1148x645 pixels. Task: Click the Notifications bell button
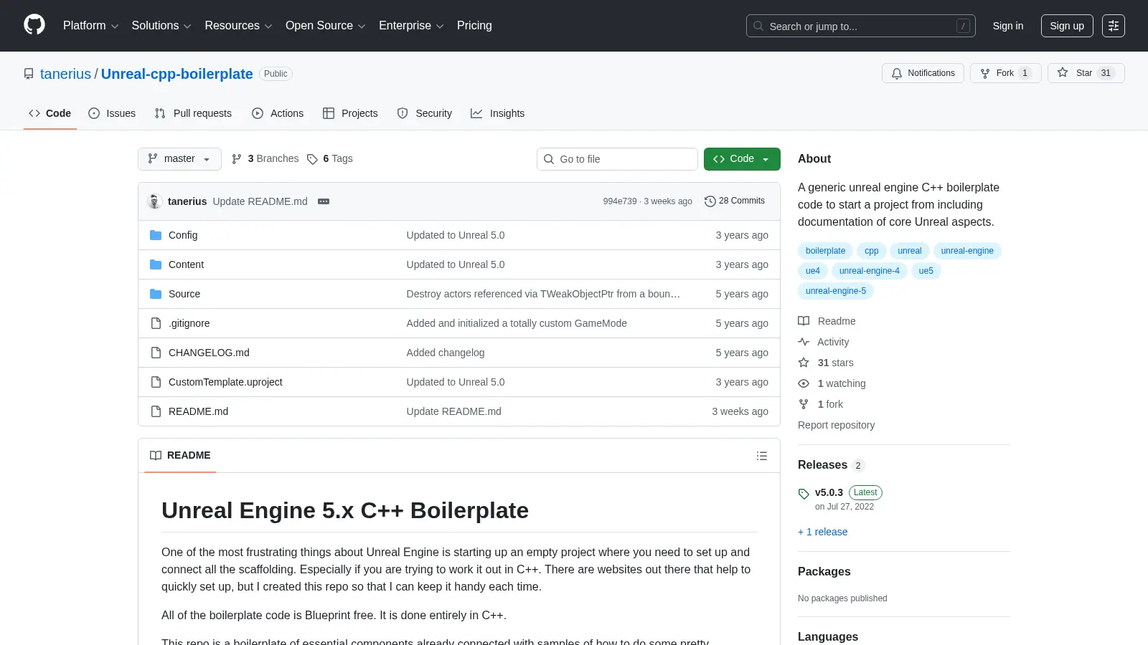click(x=923, y=73)
